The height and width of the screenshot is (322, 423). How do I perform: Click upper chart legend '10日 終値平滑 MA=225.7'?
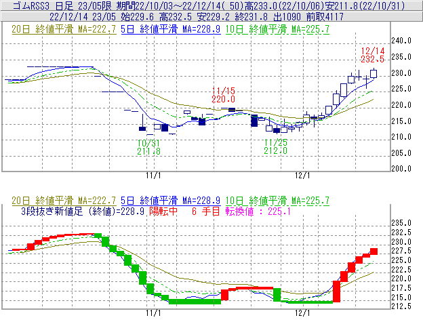[277, 29]
